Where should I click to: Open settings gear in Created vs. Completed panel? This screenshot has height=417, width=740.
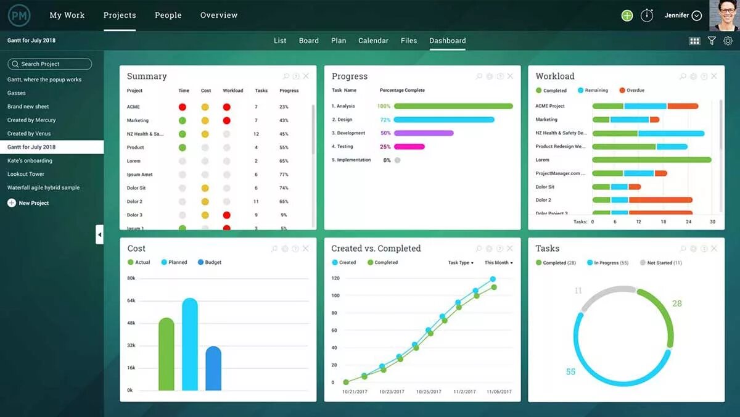[490, 249]
